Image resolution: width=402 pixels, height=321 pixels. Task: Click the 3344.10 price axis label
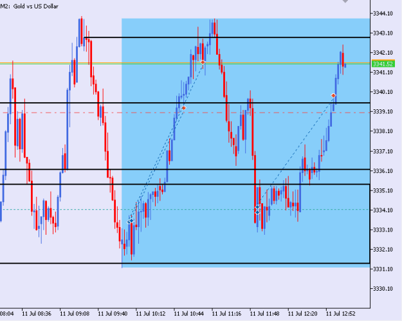383,14
